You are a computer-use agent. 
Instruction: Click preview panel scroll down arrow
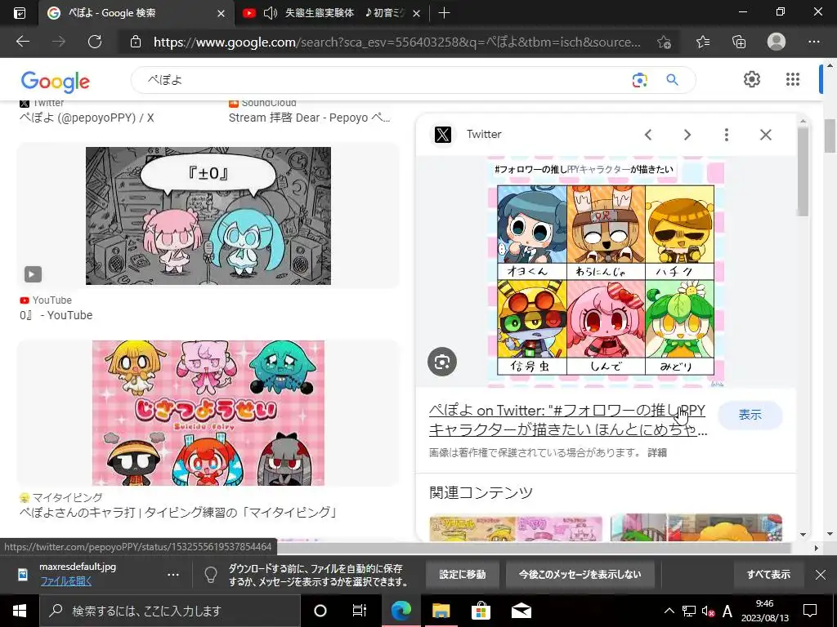[803, 534]
